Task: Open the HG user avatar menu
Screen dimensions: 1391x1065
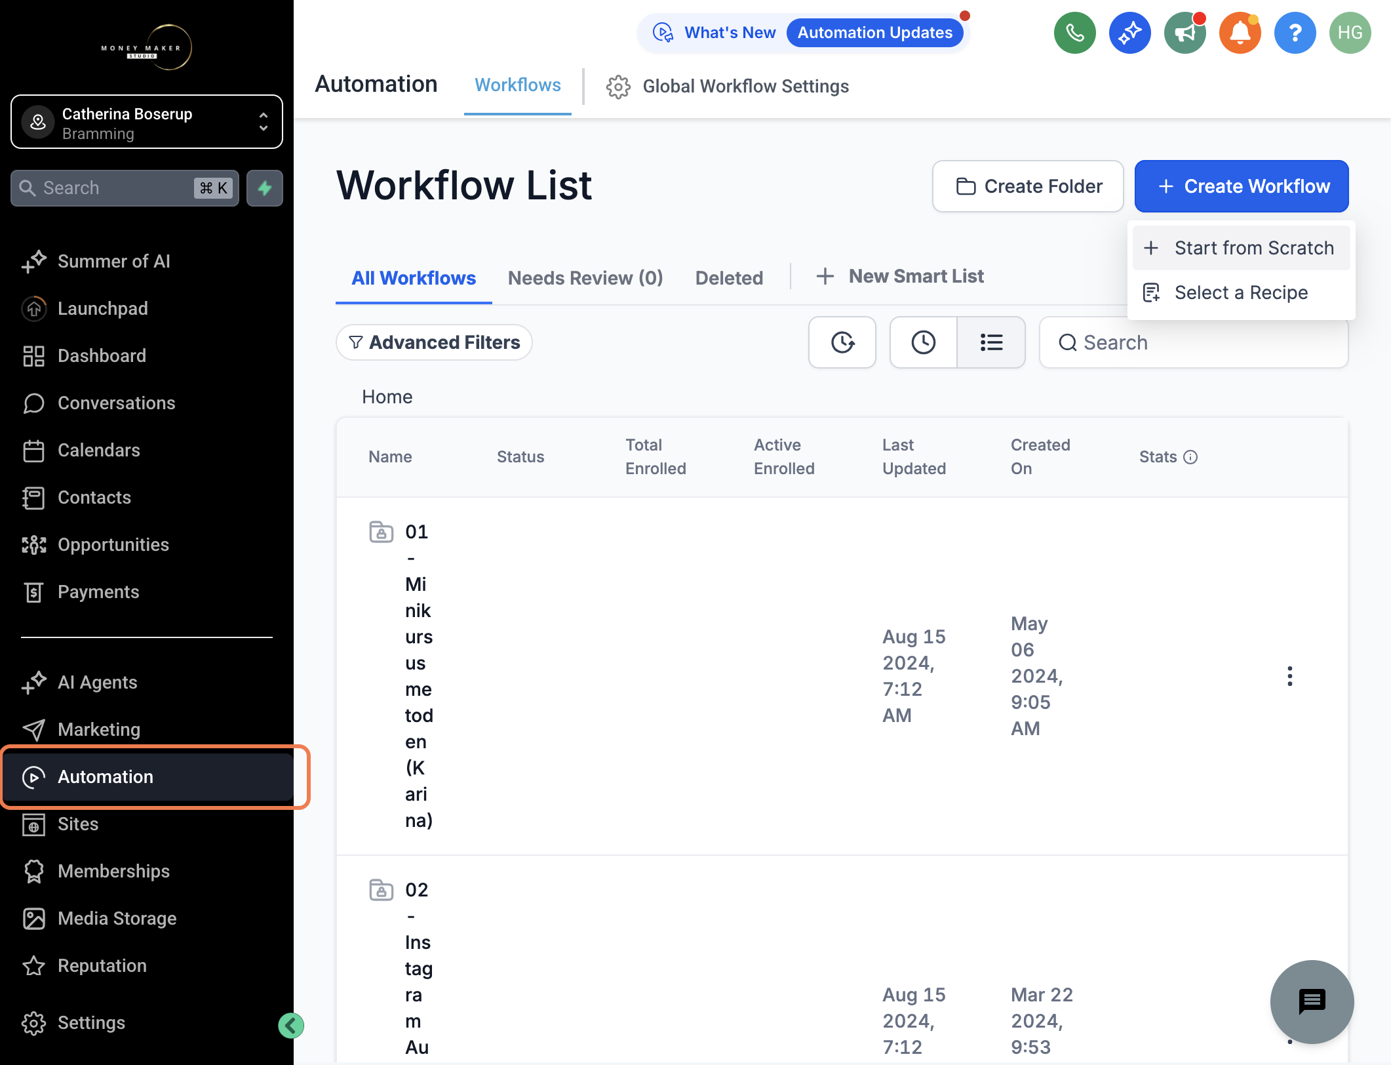Action: pos(1350,33)
